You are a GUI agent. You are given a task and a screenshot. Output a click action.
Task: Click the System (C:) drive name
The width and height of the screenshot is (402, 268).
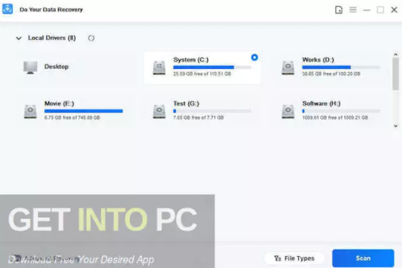point(191,59)
